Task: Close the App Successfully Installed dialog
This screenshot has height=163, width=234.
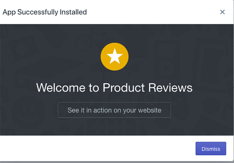Action: click(222, 12)
